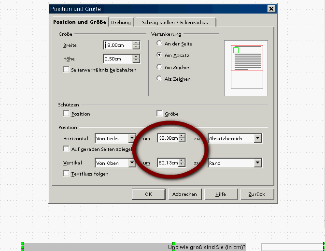
Task: Decrease the Höhe value with spinner down arrow
Action: click(136, 61)
